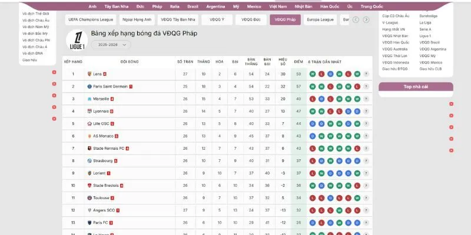Click the red card badge next to Lyonnais
Image resolution: width=471 pixels, height=235 pixels.
[x=112, y=111]
